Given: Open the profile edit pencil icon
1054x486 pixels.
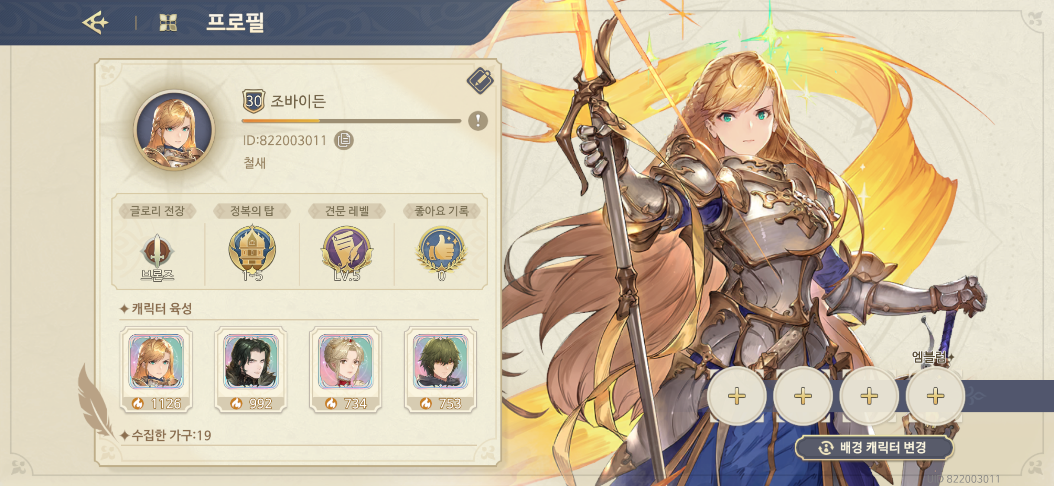Looking at the screenshot, I should click(x=480, y=81).
